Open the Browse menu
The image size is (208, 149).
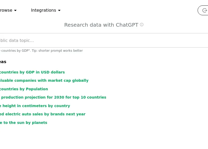6,10
